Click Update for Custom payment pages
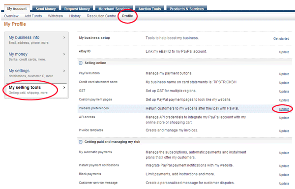The width and height of the screenshot is (295, 189). coord(284,100)
